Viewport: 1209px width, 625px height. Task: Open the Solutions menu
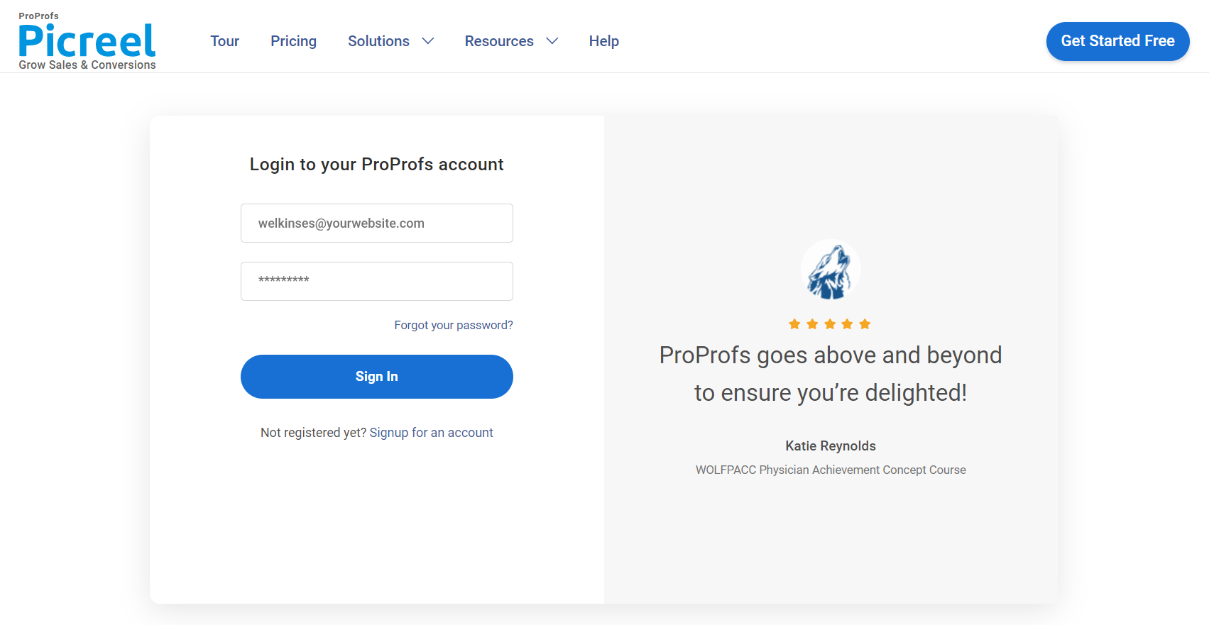pos(378,41)
